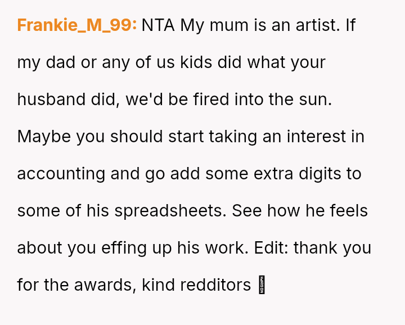Click the word 'kids' in the comment
Screen dimensions: 405x325
pyautogui.click(x=196, y=62)
